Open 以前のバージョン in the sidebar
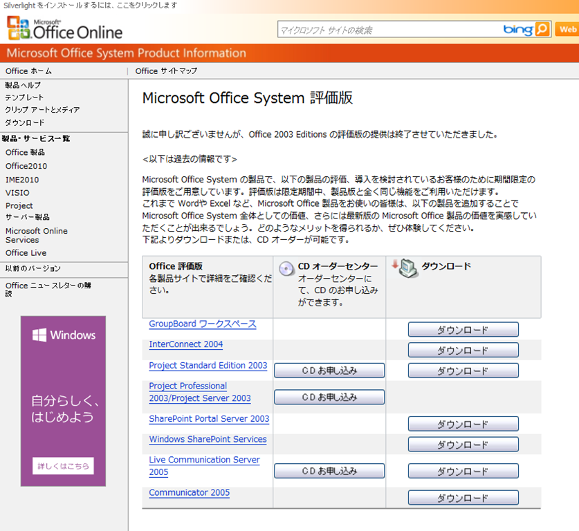The image size is (579, 531). click(33, 268)
